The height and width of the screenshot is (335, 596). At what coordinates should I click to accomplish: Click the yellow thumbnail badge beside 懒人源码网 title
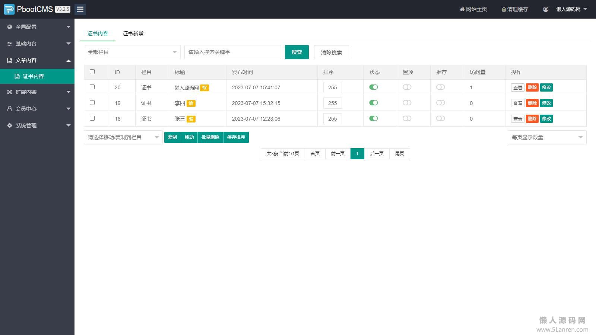(205, 88)
